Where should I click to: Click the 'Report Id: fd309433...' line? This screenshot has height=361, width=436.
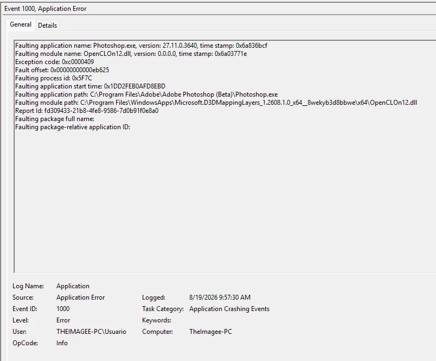click(87, 111)
